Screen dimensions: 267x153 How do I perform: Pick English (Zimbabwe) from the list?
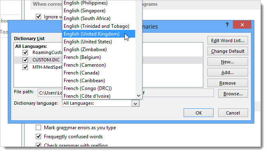(x=99, y=49)
